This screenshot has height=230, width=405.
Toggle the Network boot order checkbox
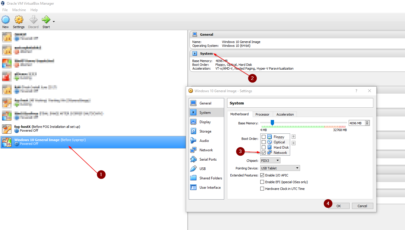[x=264, y=153]
